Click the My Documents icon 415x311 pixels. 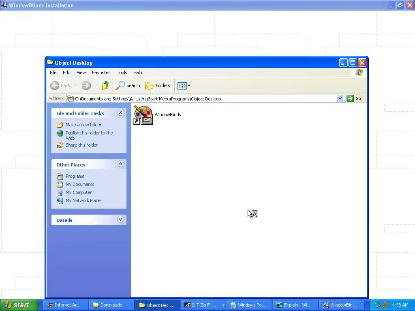[60, 184]
